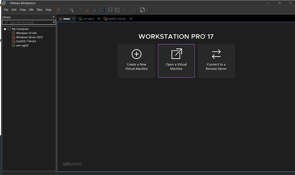This screenshot has width=295, height=175.
Task: Click Create a New Virtual Machine
Action: pyautogui.click(x=136, y=61)
